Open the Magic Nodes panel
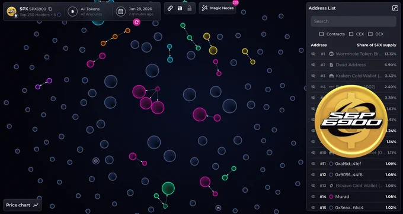 click(218, 8)
